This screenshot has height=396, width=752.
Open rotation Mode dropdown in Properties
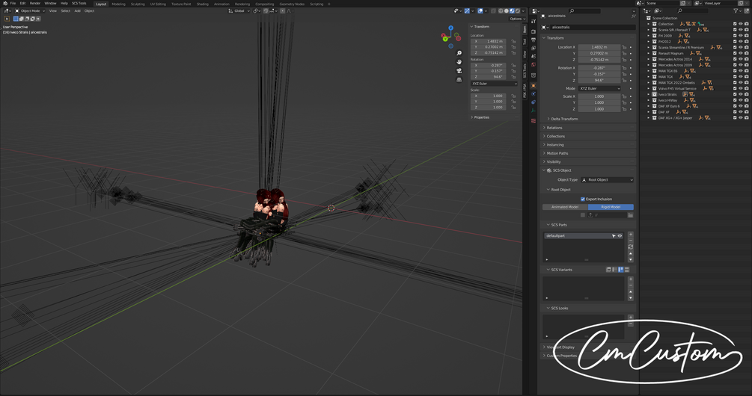click(x=599, y=89)
